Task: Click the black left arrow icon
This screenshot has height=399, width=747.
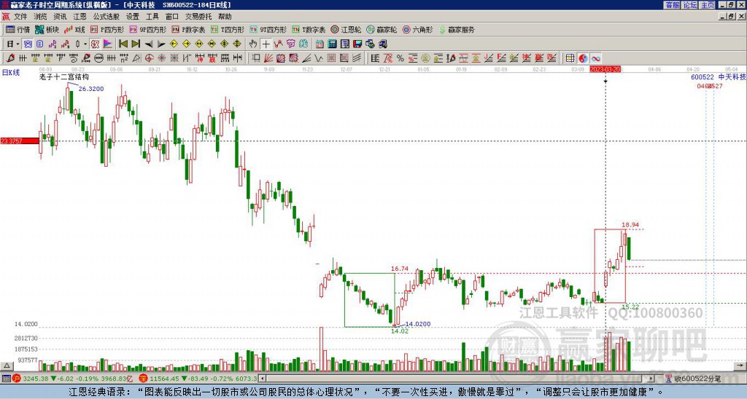Action: [x=149, y=44]
